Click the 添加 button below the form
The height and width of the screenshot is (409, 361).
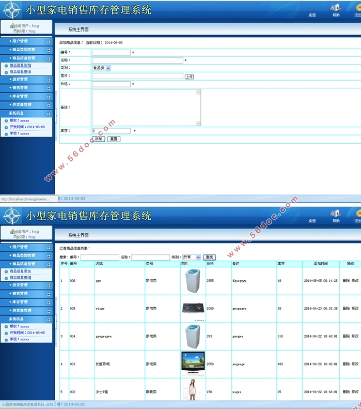(98, 139)
